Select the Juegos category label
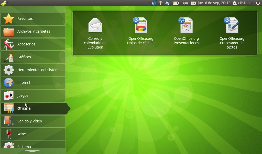 [x=23, y=95]
